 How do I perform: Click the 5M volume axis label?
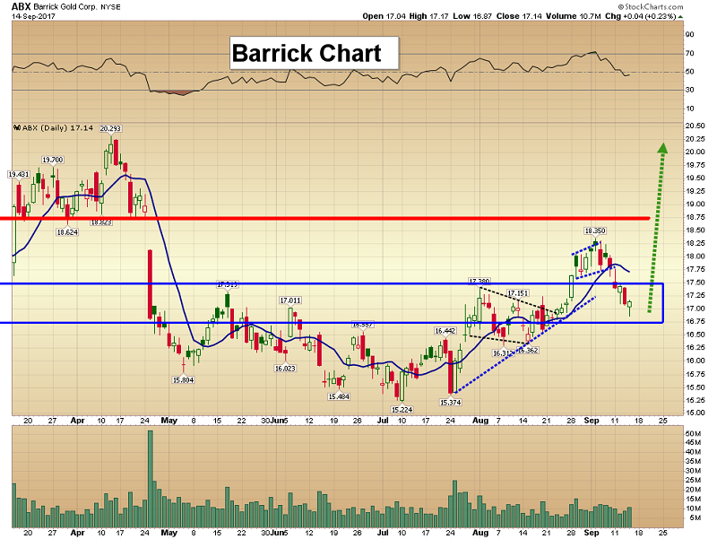pyautogui.click(x=695, y=518)
